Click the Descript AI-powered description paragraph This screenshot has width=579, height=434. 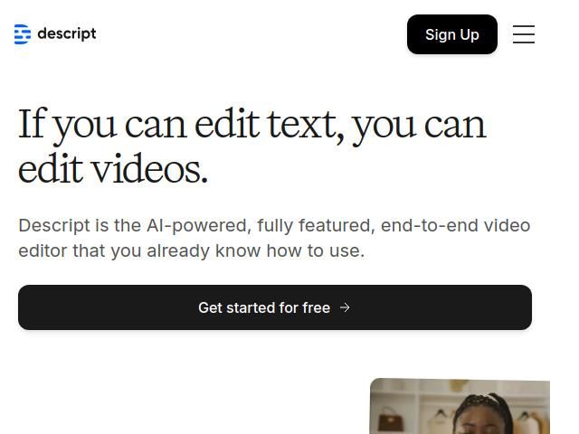point(274,238)
